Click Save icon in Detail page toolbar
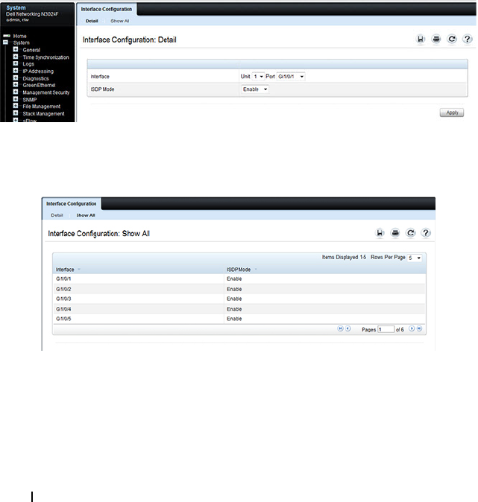 [421, 39]
